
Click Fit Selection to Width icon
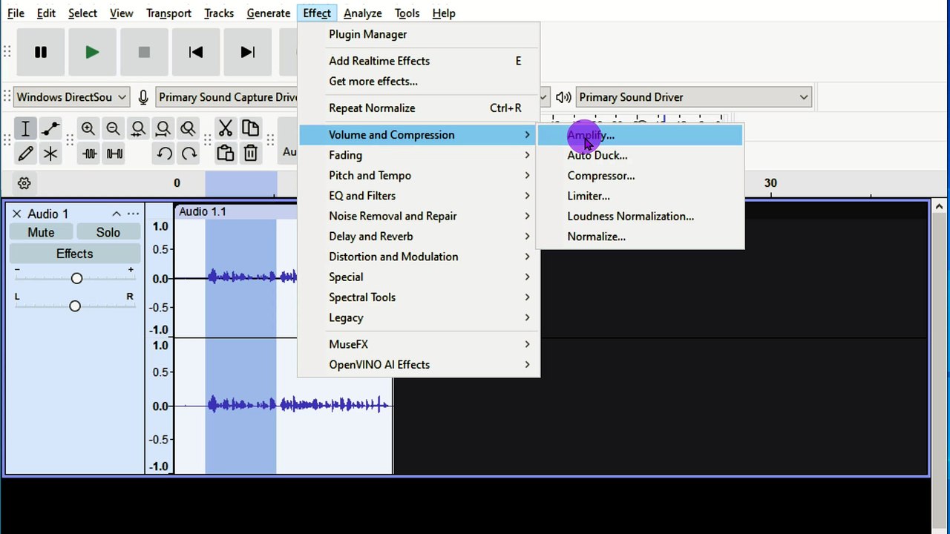click(x=138, y=129)
